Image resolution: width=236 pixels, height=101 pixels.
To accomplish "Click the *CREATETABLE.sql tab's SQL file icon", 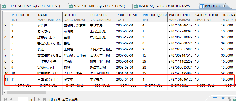I will (71, 6).
